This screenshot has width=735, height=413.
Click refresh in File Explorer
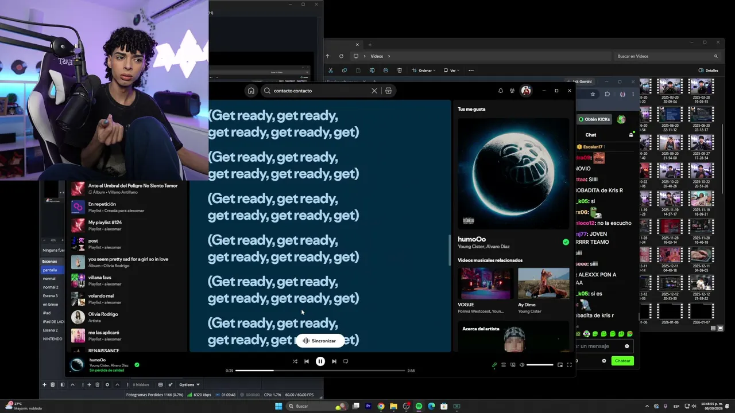341,56
